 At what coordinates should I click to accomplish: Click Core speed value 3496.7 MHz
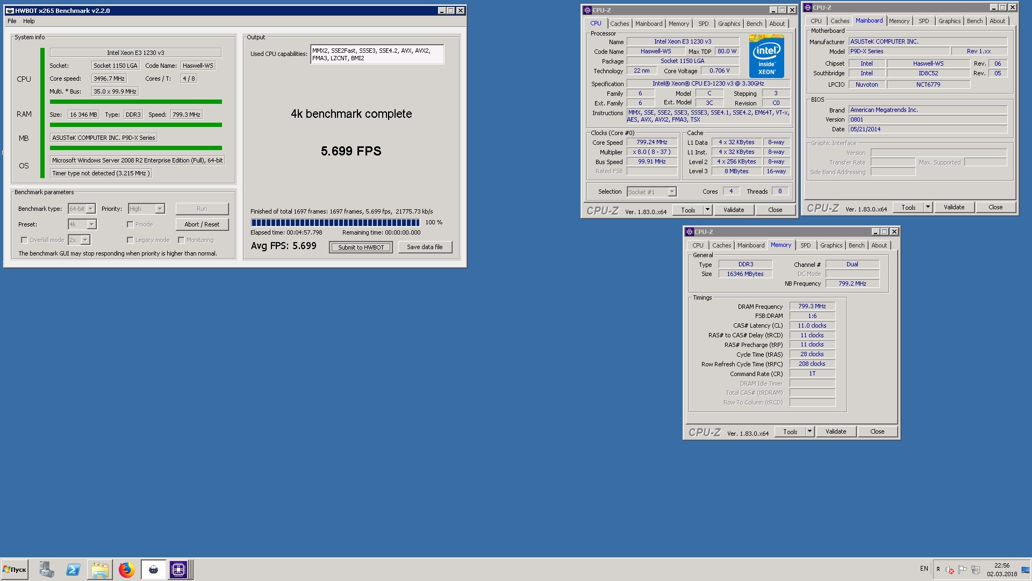109,79
